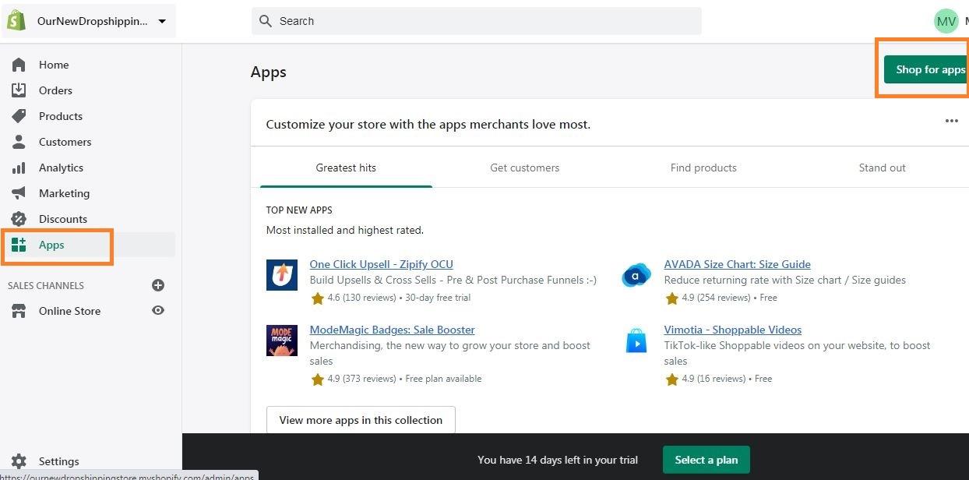Add a sales channel with plus icon
Screen dimensions: 969x480
click(x=158, y=285)
